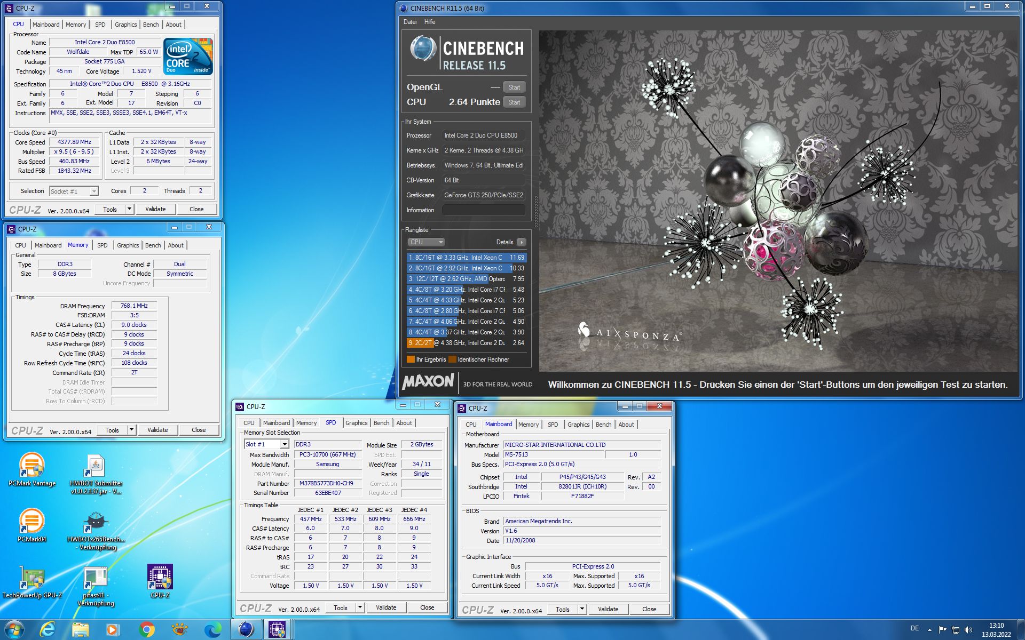Open Datei menu in Cinebench
This screenshot has height=640, width=1025.
tap(410, 22)
